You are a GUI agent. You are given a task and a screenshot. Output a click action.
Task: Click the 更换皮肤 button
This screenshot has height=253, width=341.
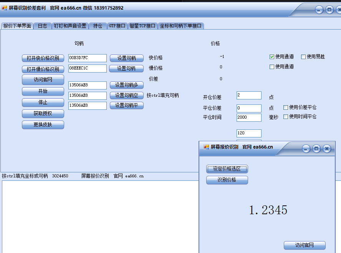[43, 125]
